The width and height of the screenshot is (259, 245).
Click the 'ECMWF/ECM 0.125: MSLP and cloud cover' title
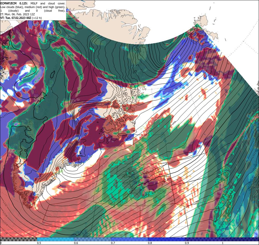[x=33, y=3]
